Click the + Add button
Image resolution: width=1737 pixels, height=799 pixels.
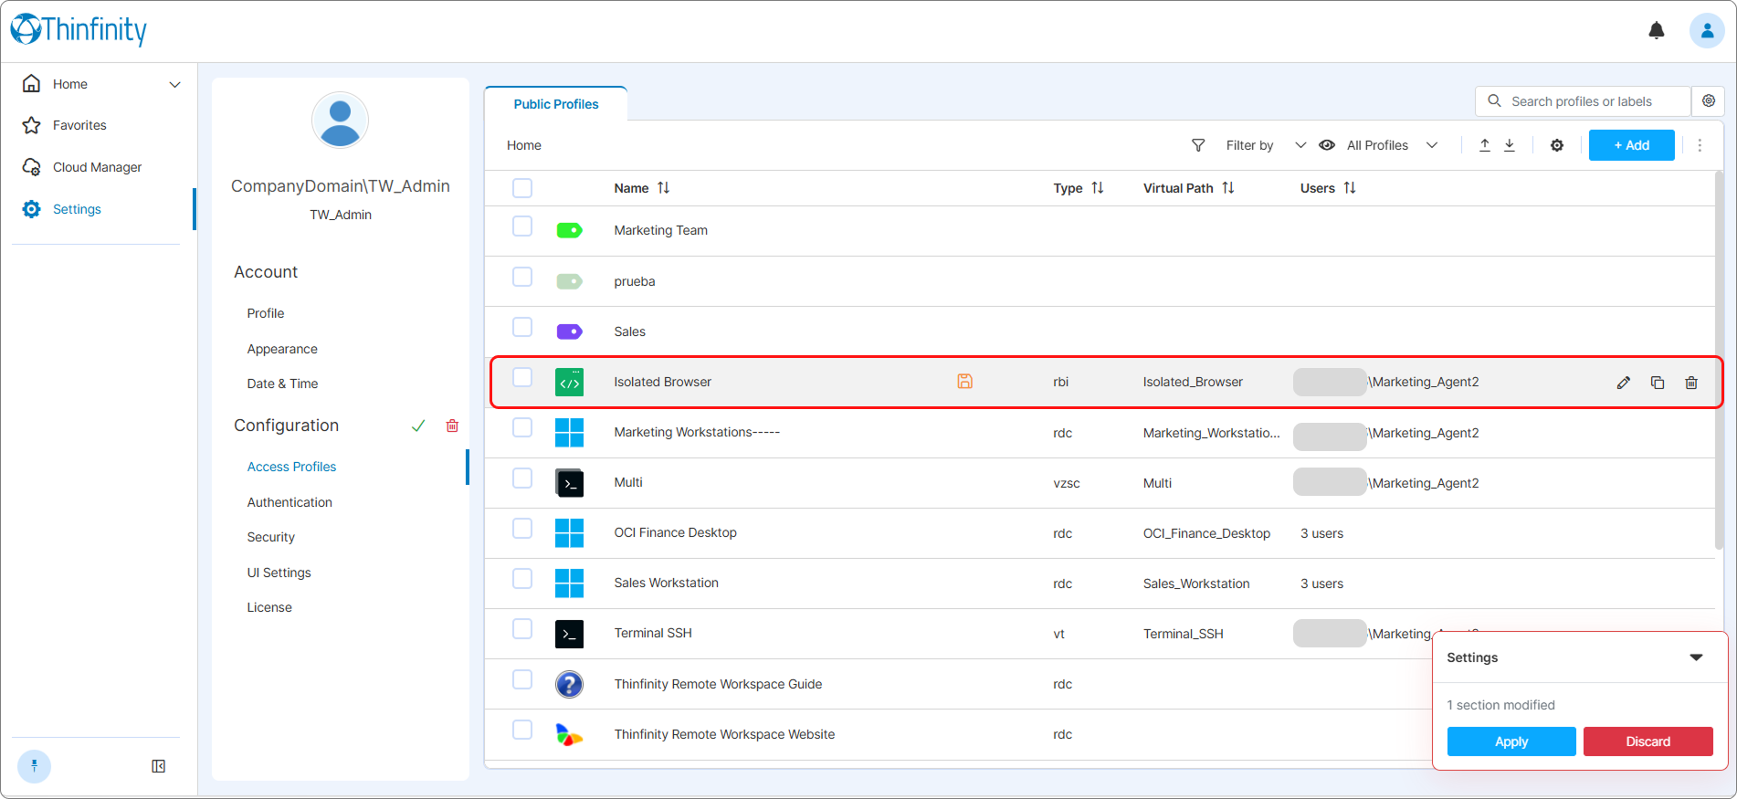1631,145
